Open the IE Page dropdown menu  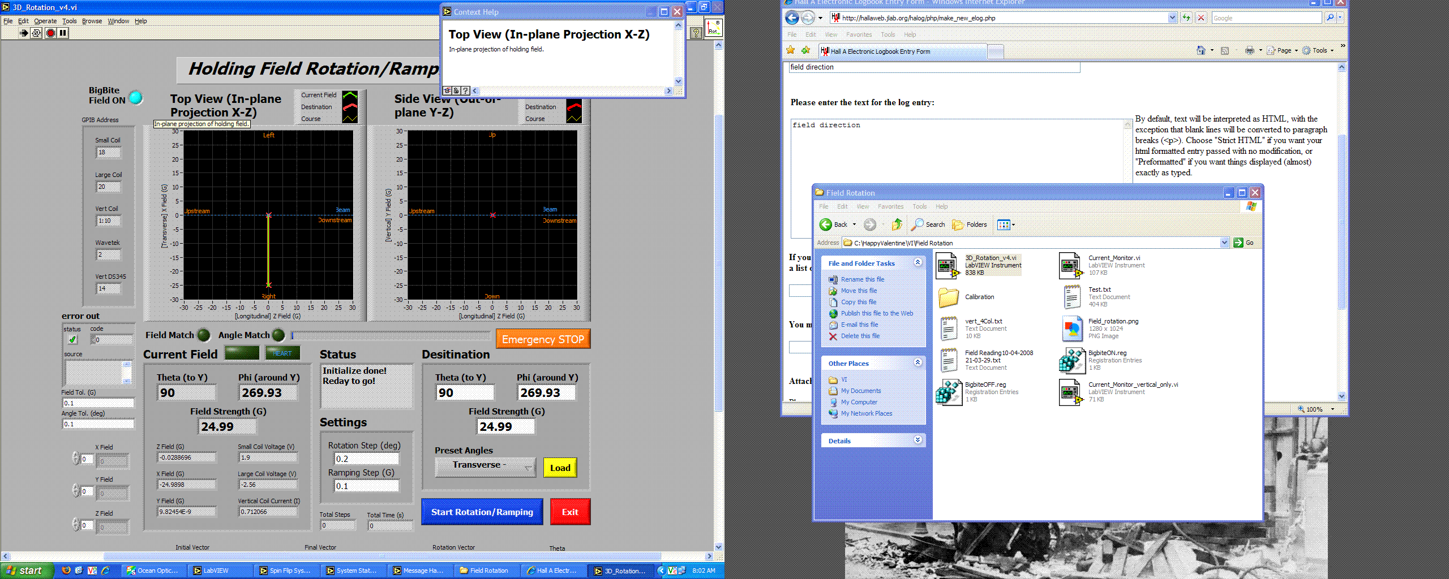(x=1283, y=50)
